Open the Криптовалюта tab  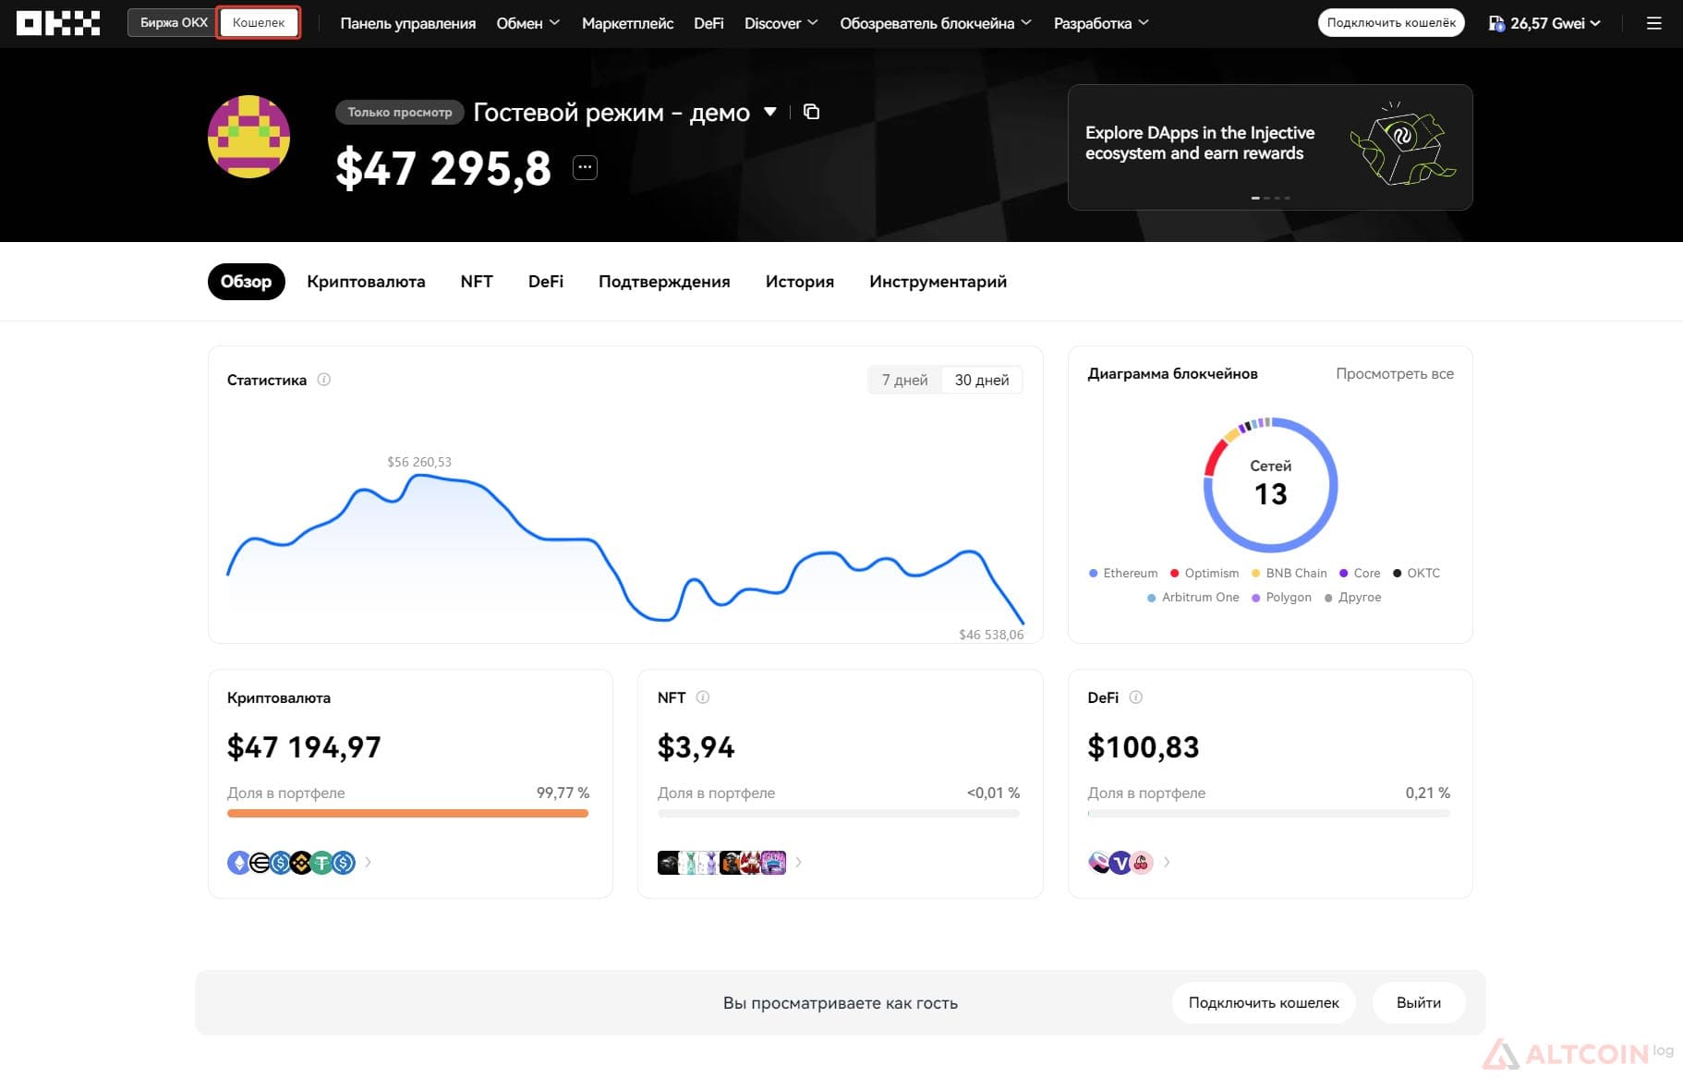(366, 282)
